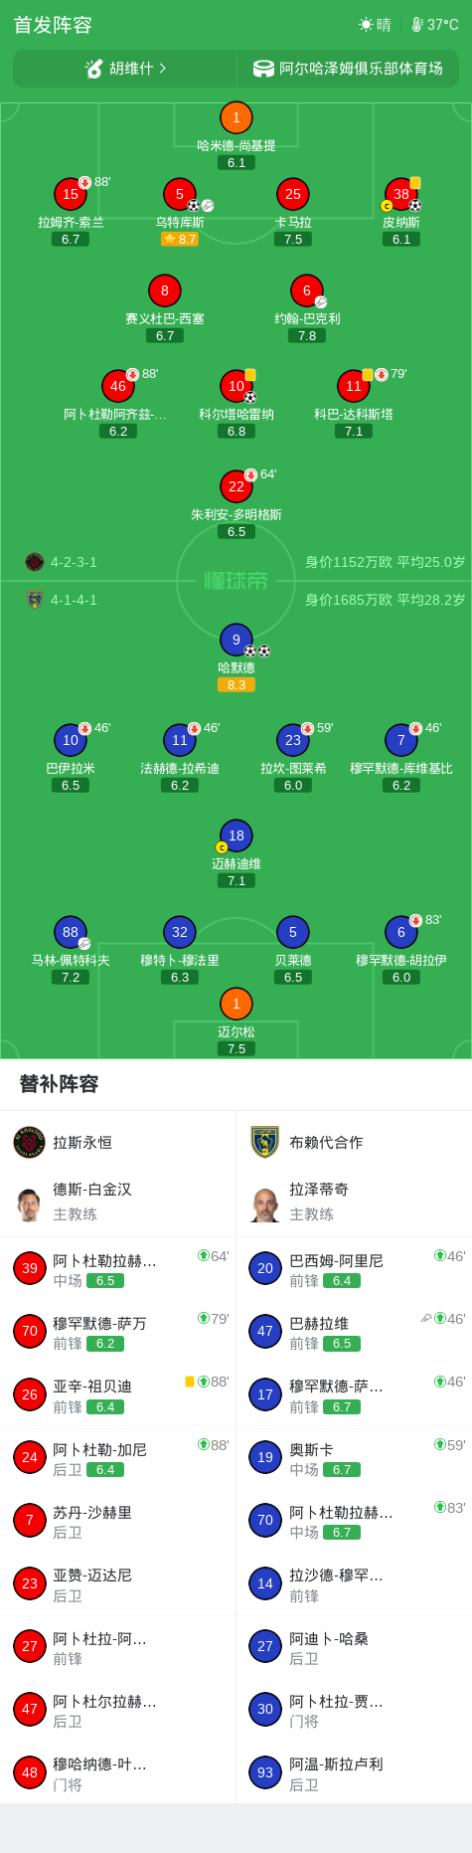Select substitute 穆罕默德-萨万 row
Image resolution: width=472 pixels, height=1853 pixels.
point(118,1332)
